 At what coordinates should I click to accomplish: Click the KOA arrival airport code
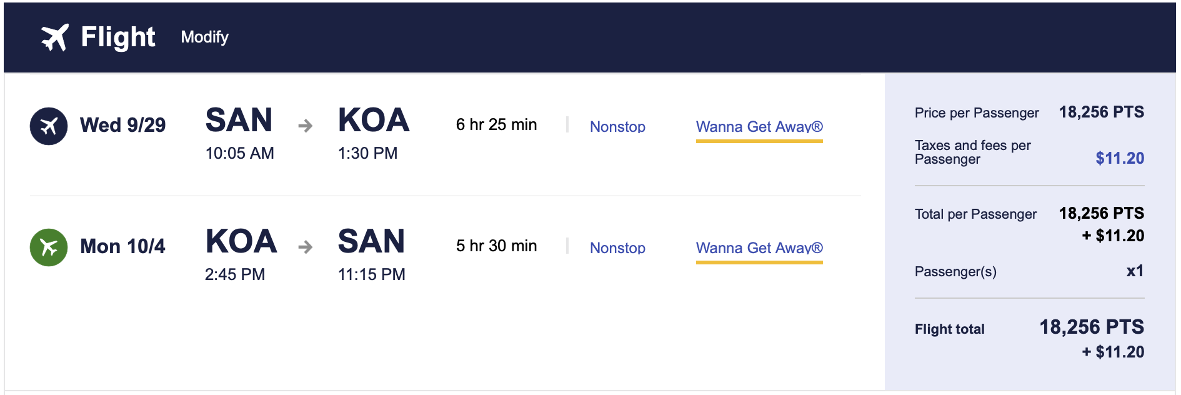[x=374, y=120]
